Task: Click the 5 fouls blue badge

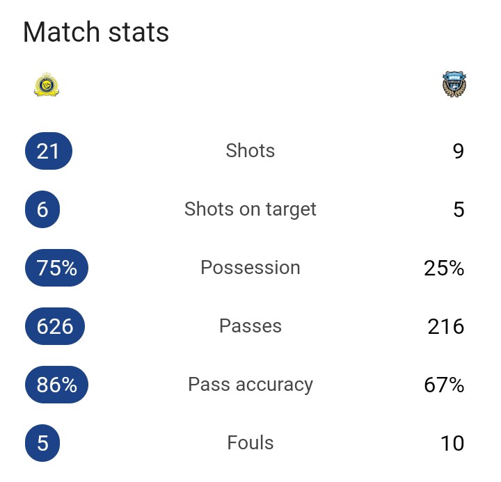Action: point(42,443)
